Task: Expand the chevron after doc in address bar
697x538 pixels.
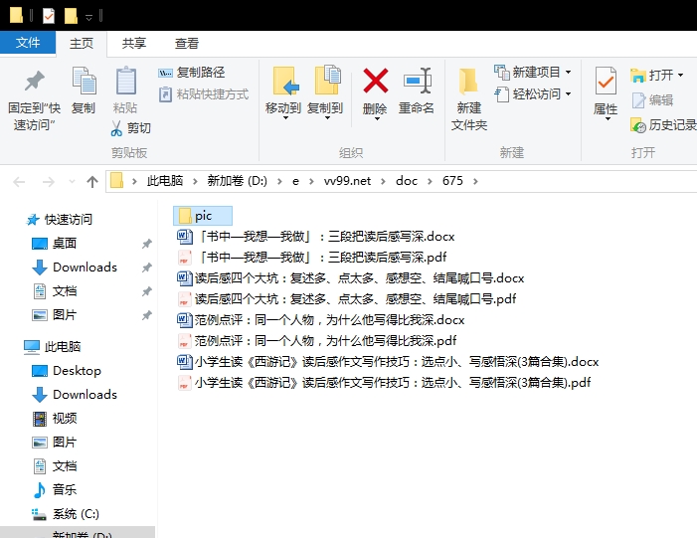Action: click(430, 181)
